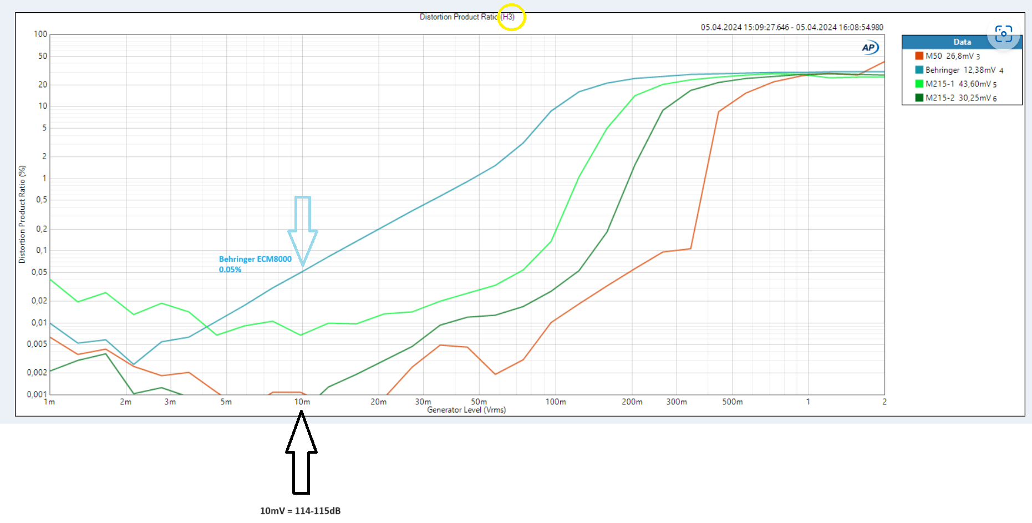Click the light green M215-1 color swatch
The image size is (1032, 523).
919,84
